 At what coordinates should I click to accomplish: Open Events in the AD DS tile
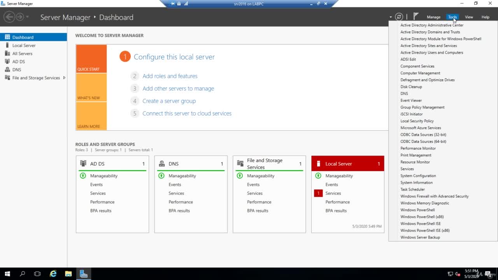[x=96, y=185]
